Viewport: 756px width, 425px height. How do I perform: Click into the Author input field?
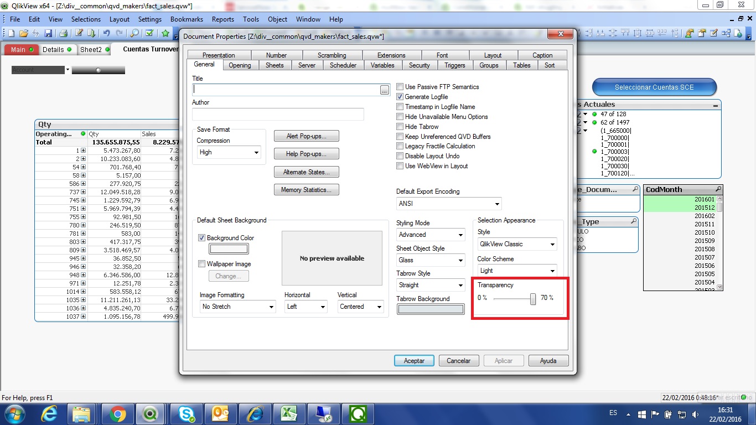278,115
